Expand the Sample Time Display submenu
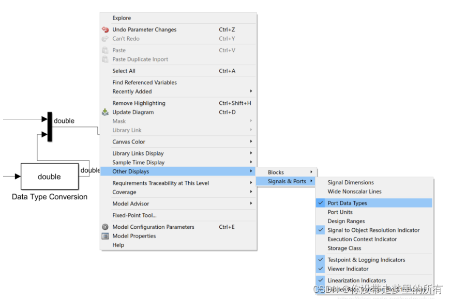This screenshot has height=299, width=451. (x=178, y=163)
